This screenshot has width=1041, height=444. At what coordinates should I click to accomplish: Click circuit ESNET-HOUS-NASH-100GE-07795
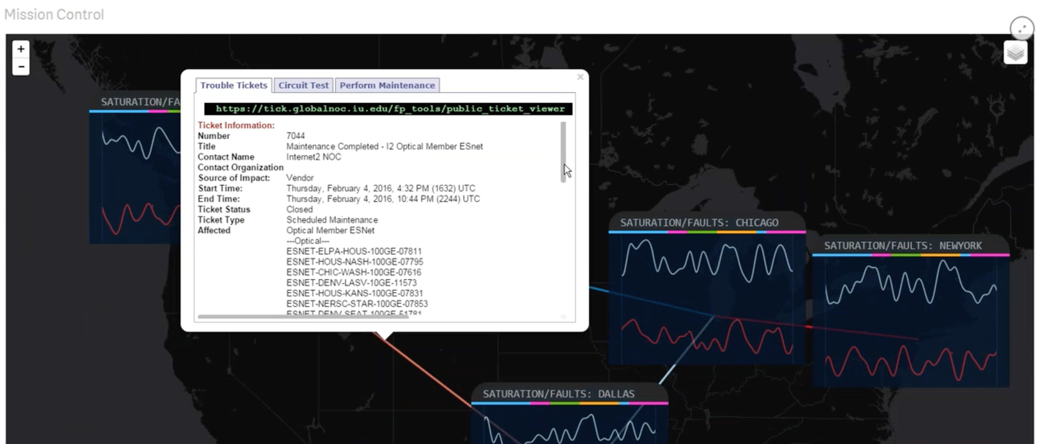click(354, 262)
